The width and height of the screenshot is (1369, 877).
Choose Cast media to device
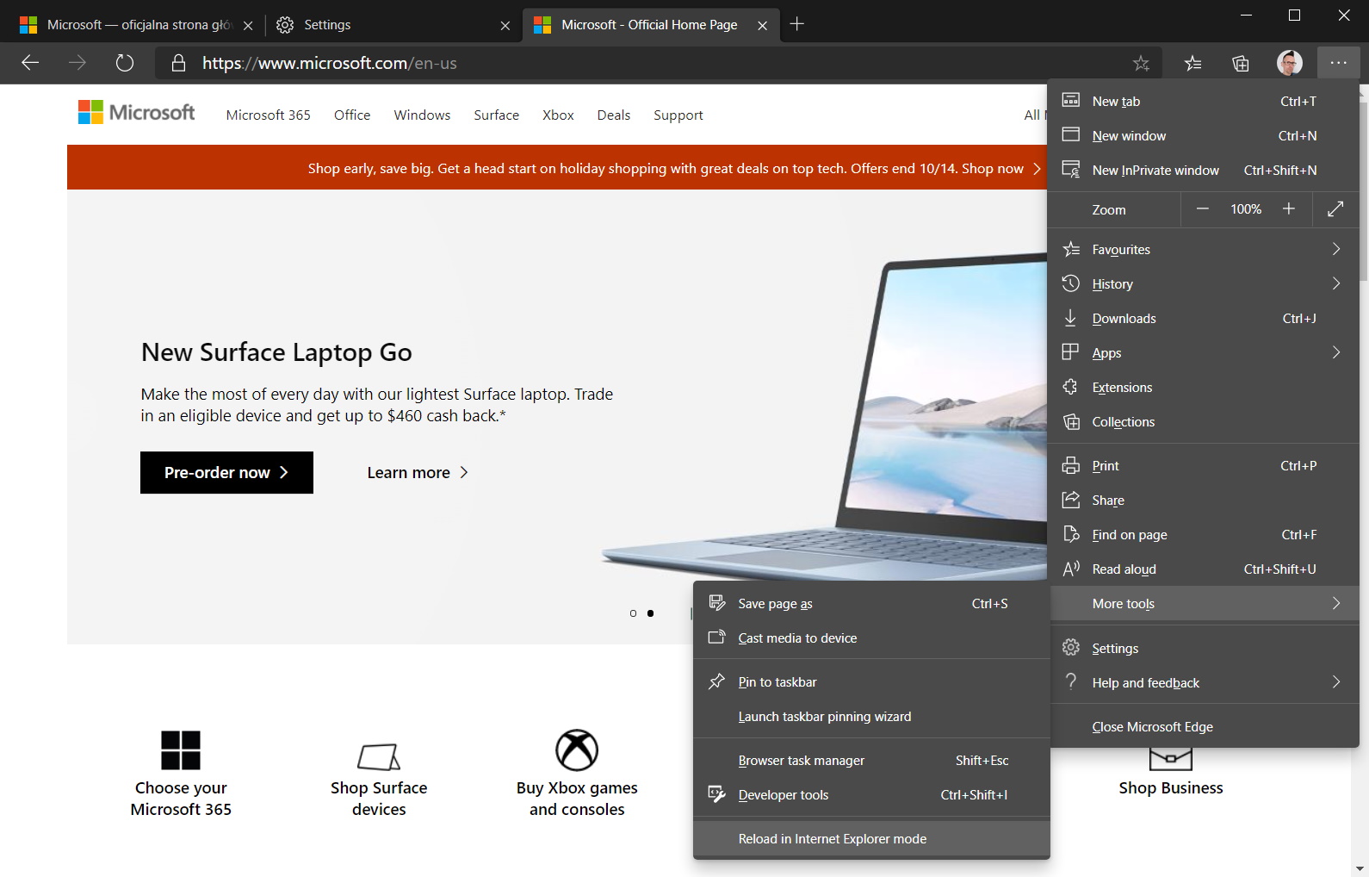[871, 638]
